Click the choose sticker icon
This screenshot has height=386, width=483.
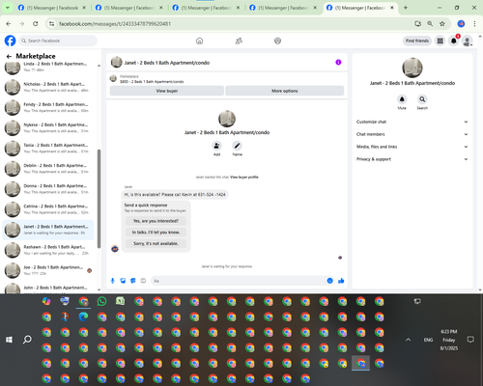(x=133, y=281)
